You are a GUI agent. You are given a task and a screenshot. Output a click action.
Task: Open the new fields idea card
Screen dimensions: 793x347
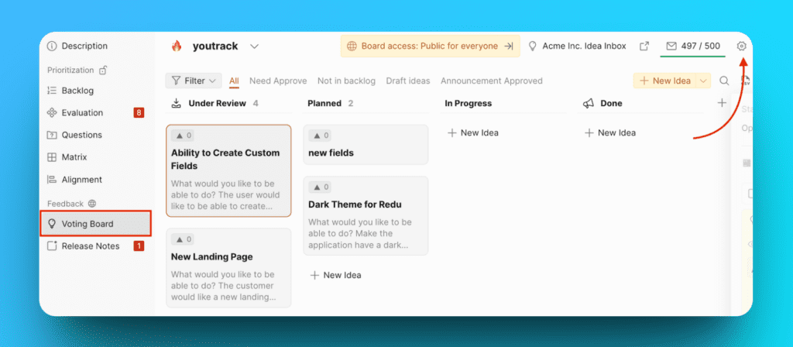[x=366, y=145]
